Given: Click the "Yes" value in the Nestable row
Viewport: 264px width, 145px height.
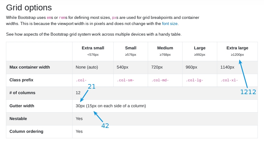Looking at the screenshot, I should (79, 118).
